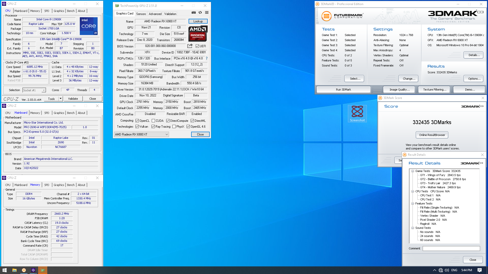Screen dimensions: 488x274
Task: Click the Run 3DMark button
Action: click(343, 90)
